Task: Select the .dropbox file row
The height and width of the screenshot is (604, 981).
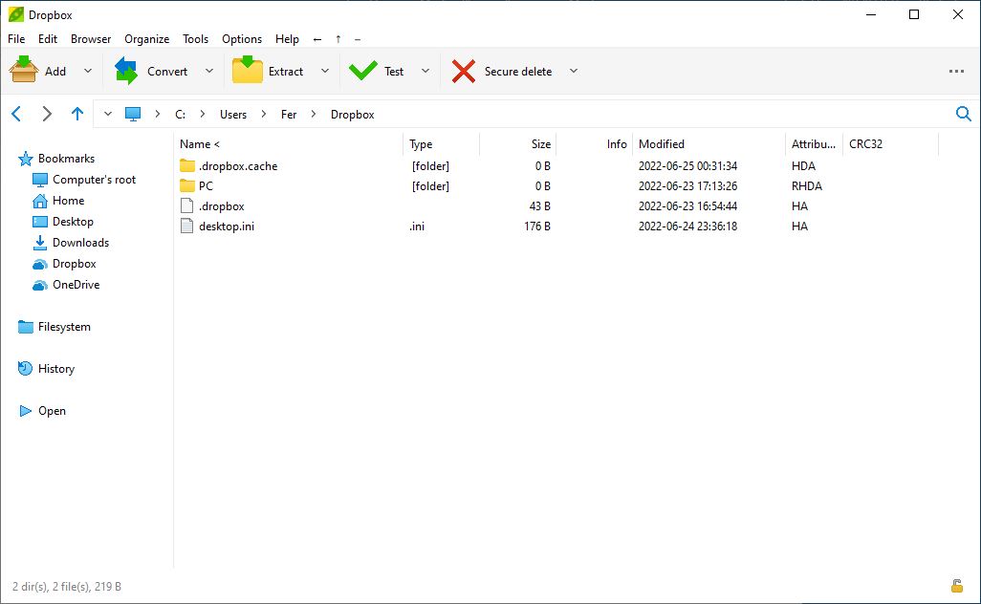Action: pyautogui.click(x=556, y=205)
